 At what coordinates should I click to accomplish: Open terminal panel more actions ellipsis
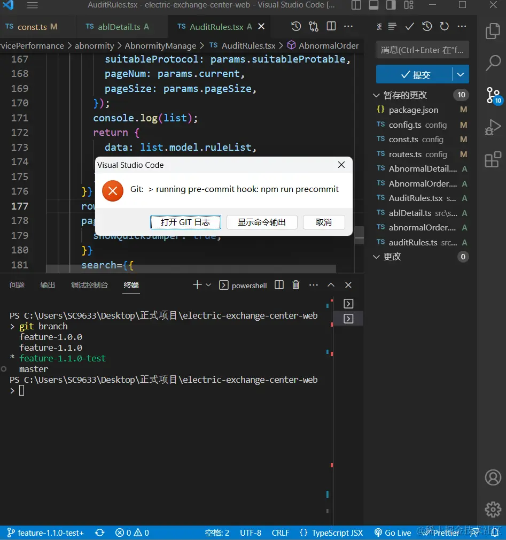pos(314,285)
